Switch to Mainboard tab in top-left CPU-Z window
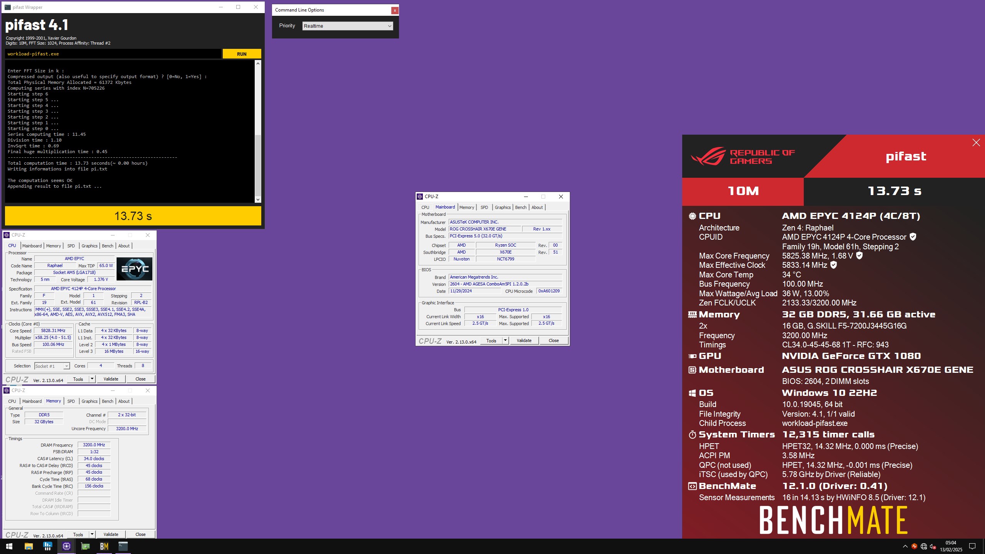This screenshot has width=985, height=554. [32, 246]
